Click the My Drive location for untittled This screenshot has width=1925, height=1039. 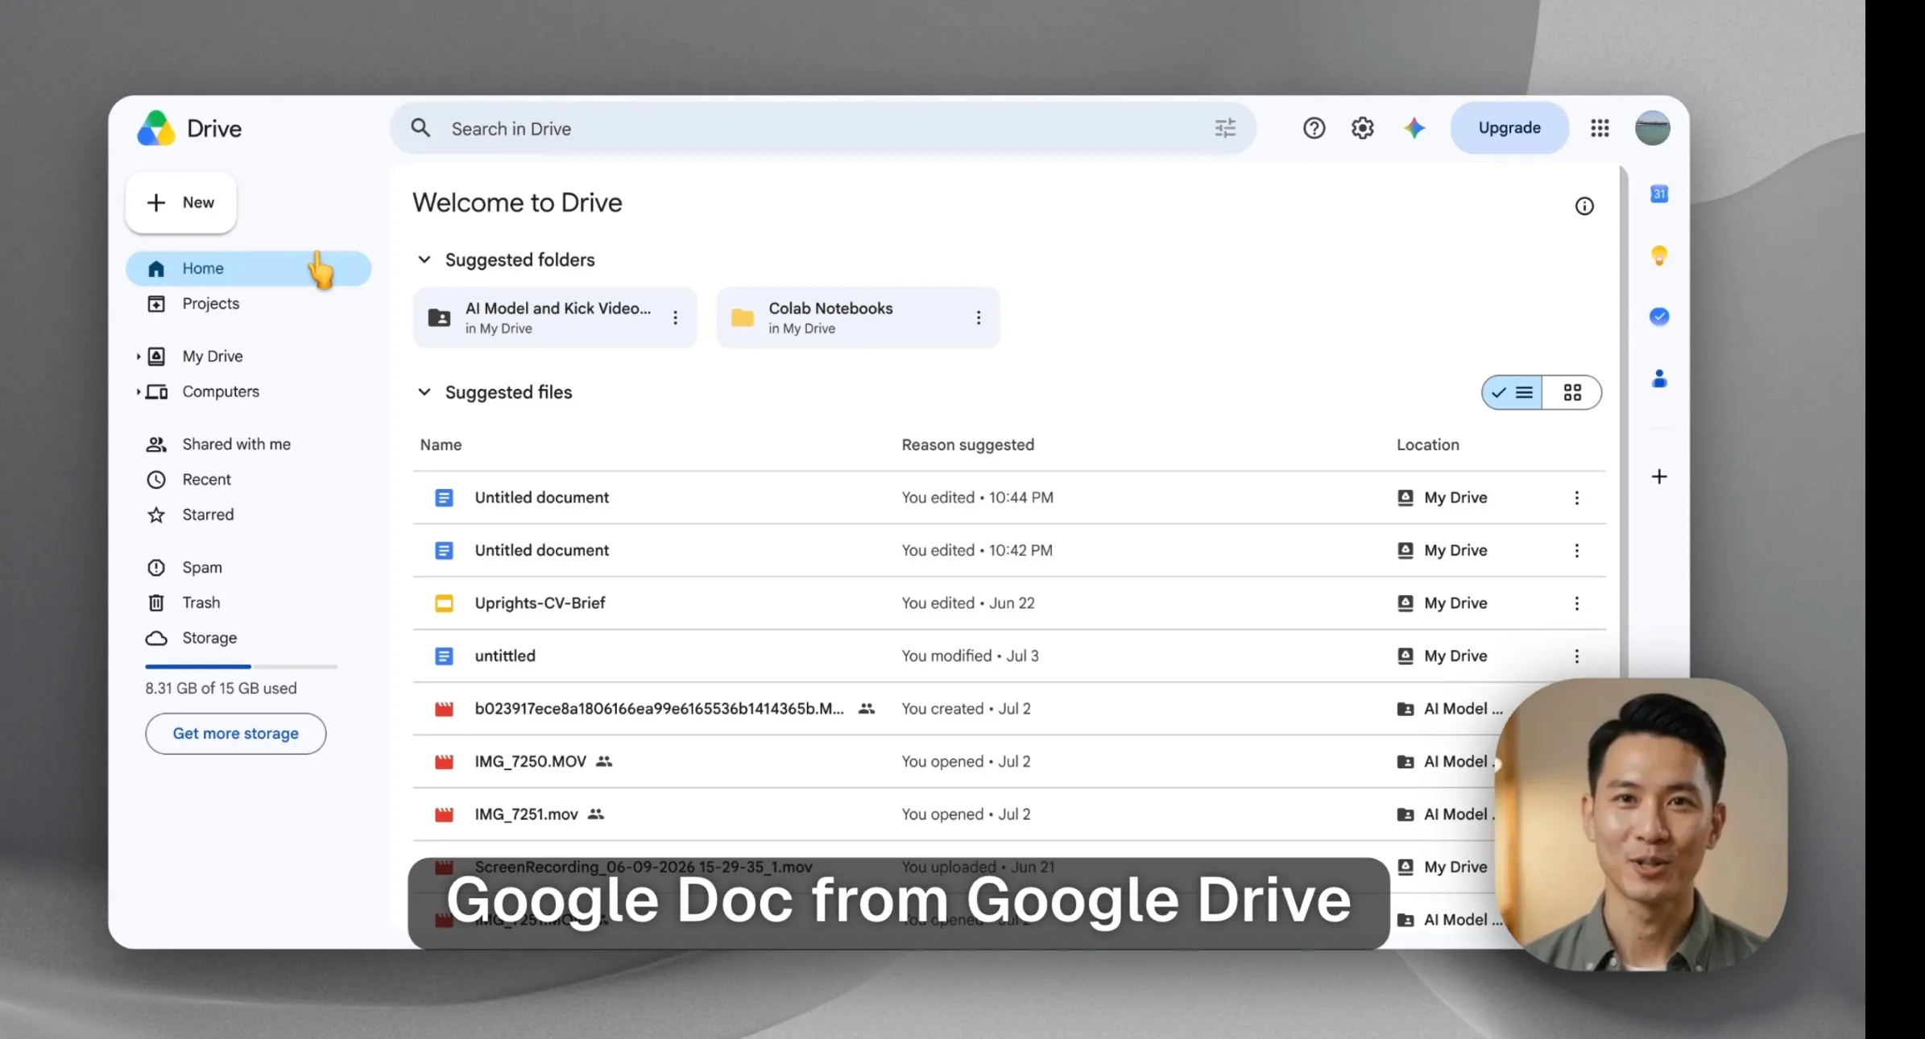point(1442,656)
